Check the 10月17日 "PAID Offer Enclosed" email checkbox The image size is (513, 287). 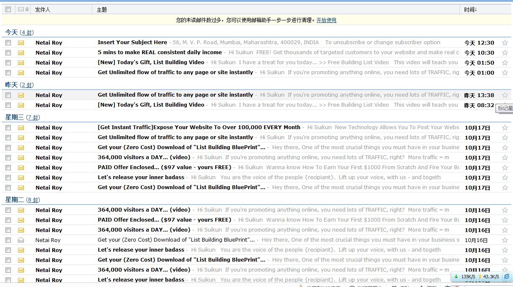tap(8, 167)
